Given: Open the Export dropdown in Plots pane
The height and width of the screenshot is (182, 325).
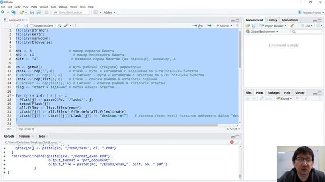Looking at the screenshot, I should click(x=284, y=99).
